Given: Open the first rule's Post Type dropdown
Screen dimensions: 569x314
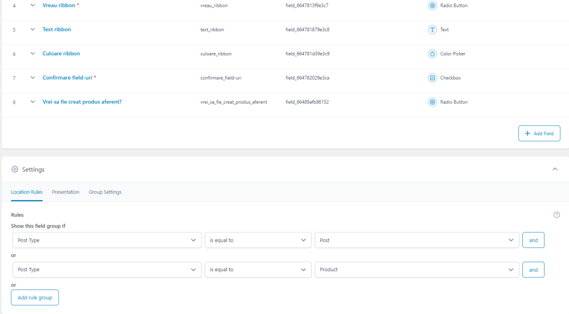Looking at the screenshot, I should [x=107, y=240].
